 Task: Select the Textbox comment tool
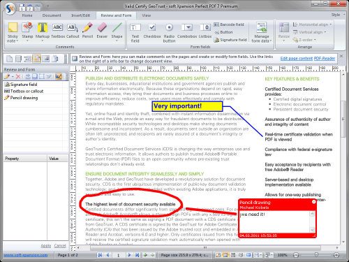(x=57, y=31)
